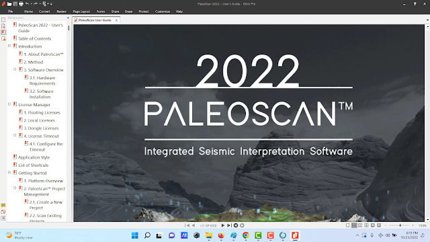430x242 pixels.
Task: Open the Erase ribbon tab
Action: coord(128,11)
